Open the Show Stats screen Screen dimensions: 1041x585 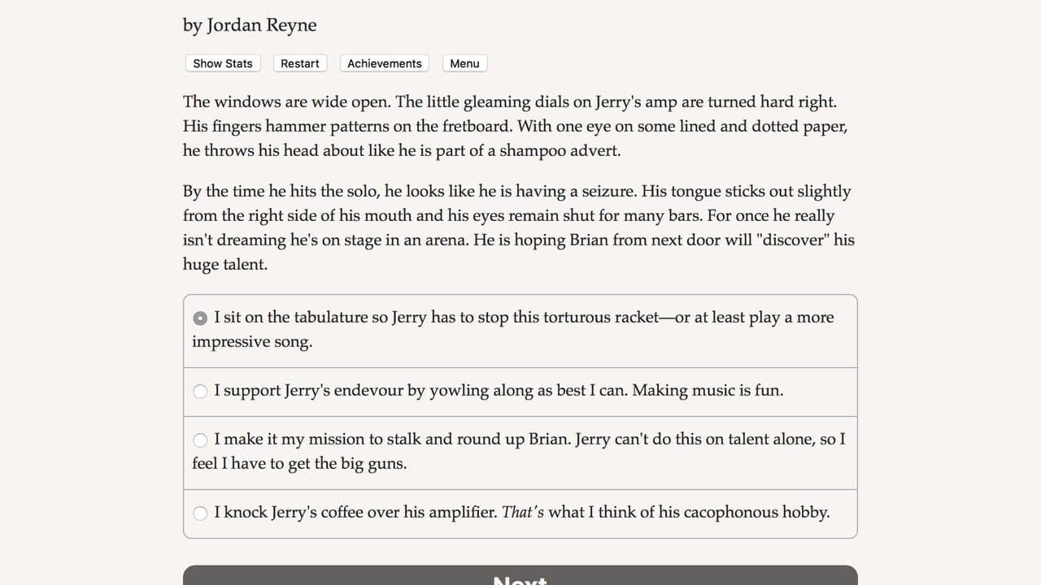(x=223, y=63)
